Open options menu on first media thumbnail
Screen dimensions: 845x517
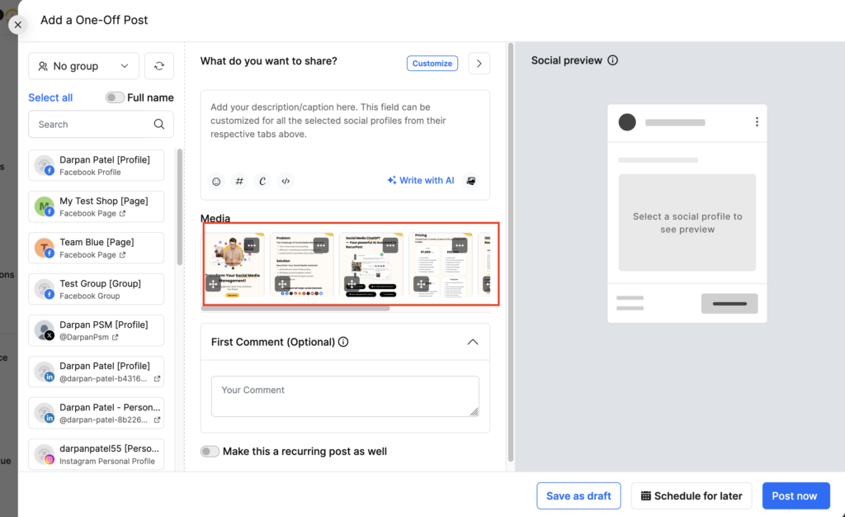[251, 245]
